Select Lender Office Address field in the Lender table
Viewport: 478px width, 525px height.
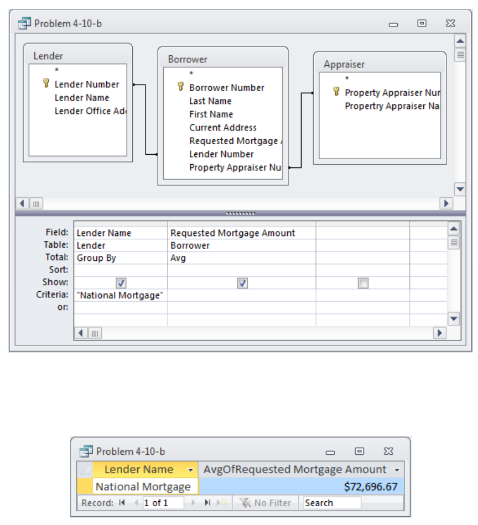[91, 111]
